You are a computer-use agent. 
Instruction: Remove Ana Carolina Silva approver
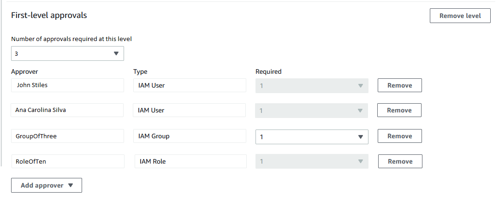(399, 110)
